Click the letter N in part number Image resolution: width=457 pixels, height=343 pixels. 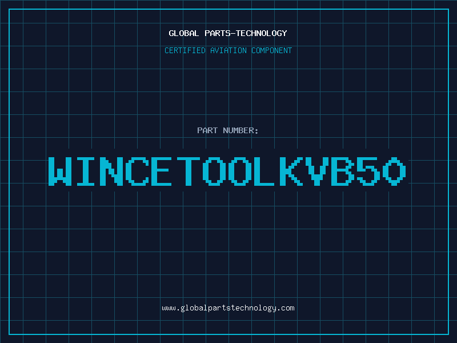pyautogui.click(x=112, y=171)
